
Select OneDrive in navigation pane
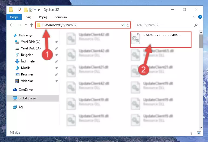tap(26, 90)
